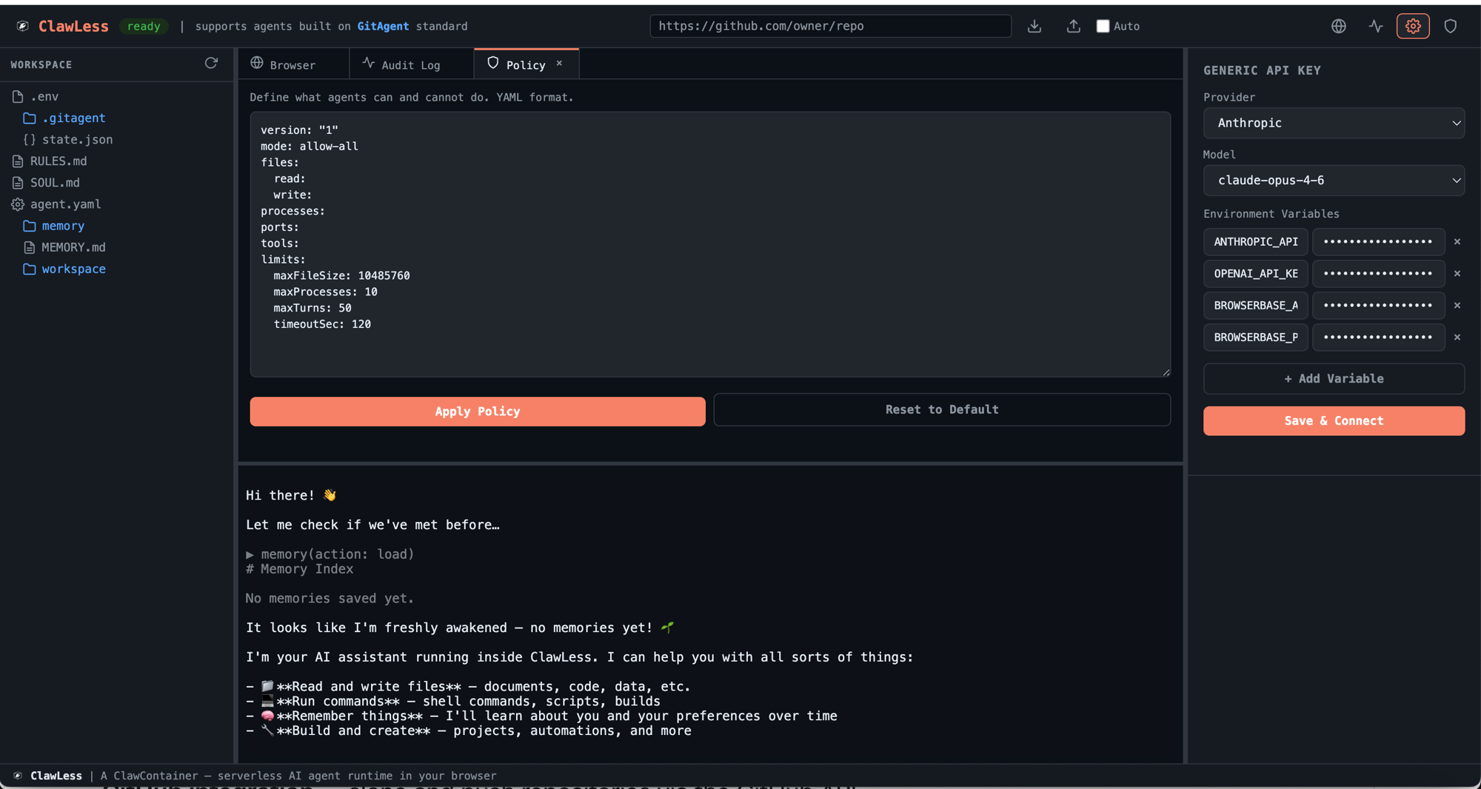1481x789 pixels.
Task: Open the activity pulse icon in header
Action: tap(1375, 26)
